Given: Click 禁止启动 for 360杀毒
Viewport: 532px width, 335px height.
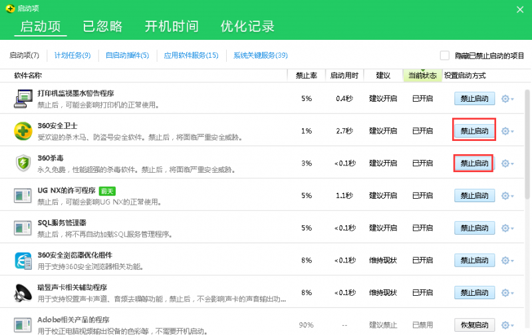Looking at the screenshot, I should click(474, 164).
